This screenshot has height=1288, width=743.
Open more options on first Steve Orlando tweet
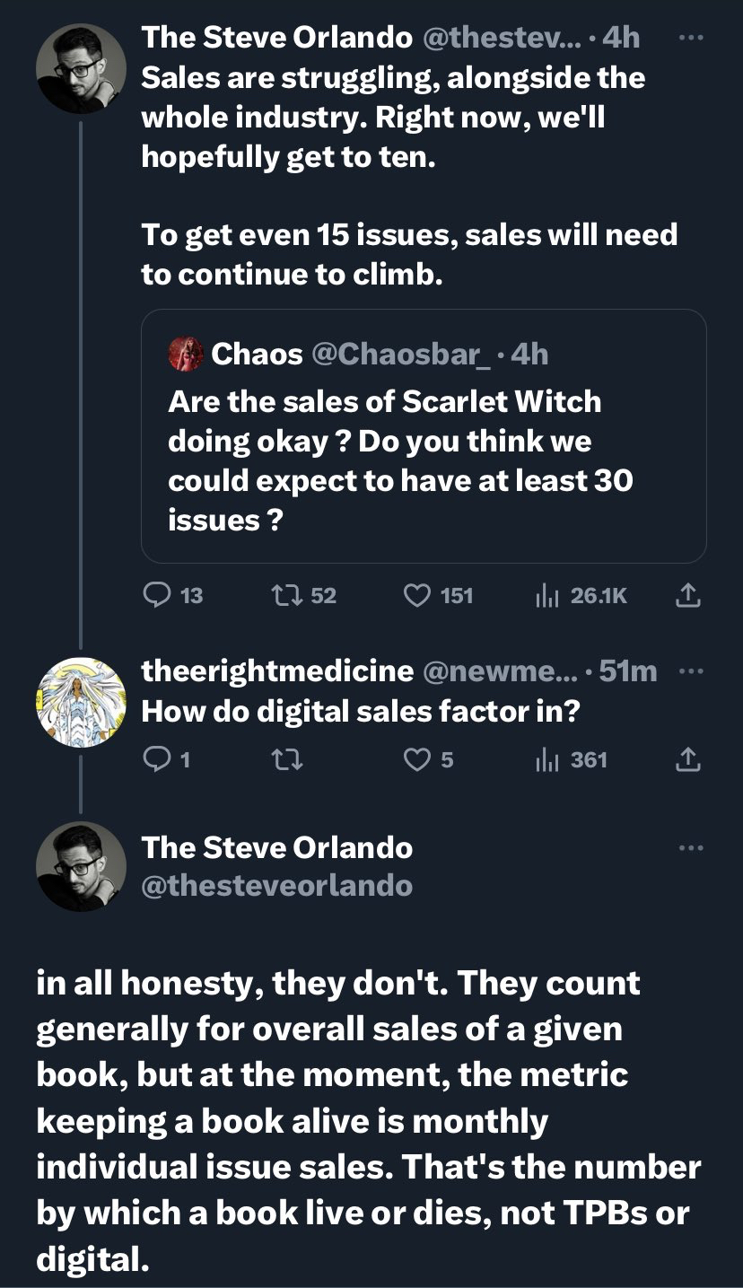pyautogui.click(x=690, y=39)
